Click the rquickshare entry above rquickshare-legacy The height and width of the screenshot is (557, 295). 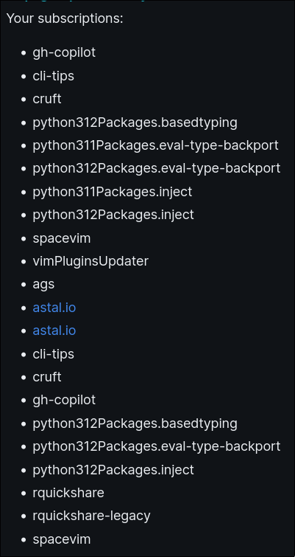[68, 493]
